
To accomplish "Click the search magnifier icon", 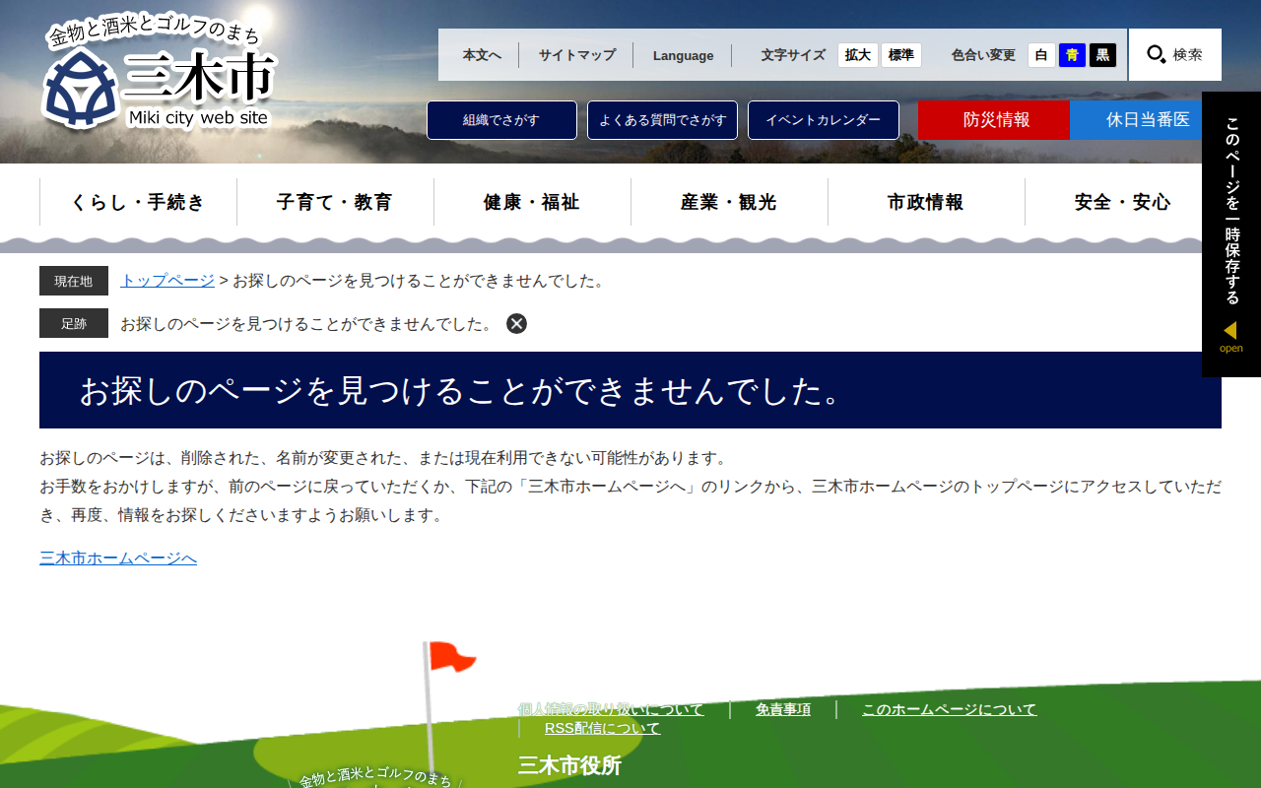I will click(1157, 55).
